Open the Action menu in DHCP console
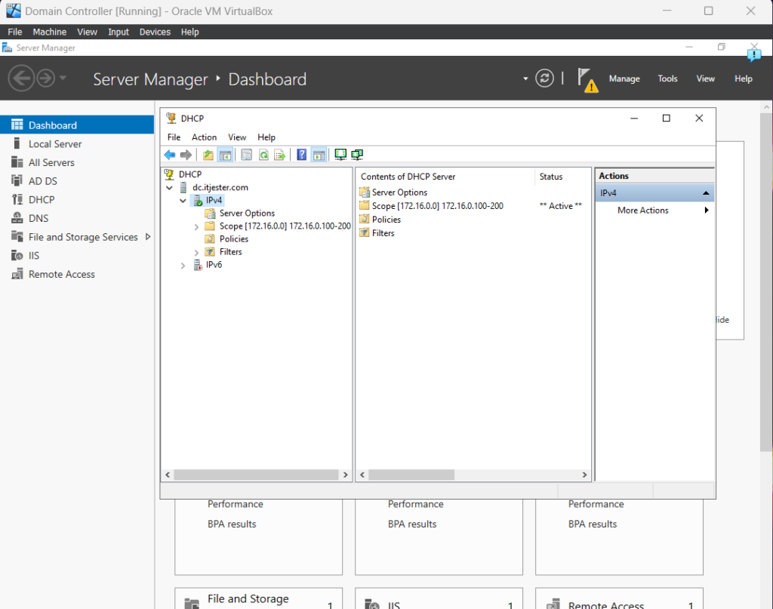Image resolution: width=773 pixels, height=609 pixels. pyautogui.click(x=204, y=137)
